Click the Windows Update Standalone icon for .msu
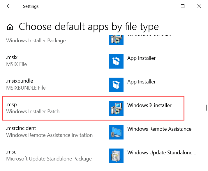 click(x=116, y=156)
